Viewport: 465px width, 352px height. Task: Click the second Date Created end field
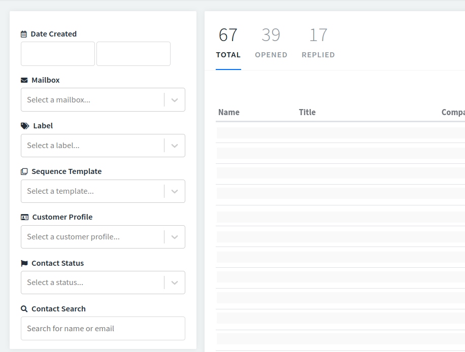coord(134,54)
